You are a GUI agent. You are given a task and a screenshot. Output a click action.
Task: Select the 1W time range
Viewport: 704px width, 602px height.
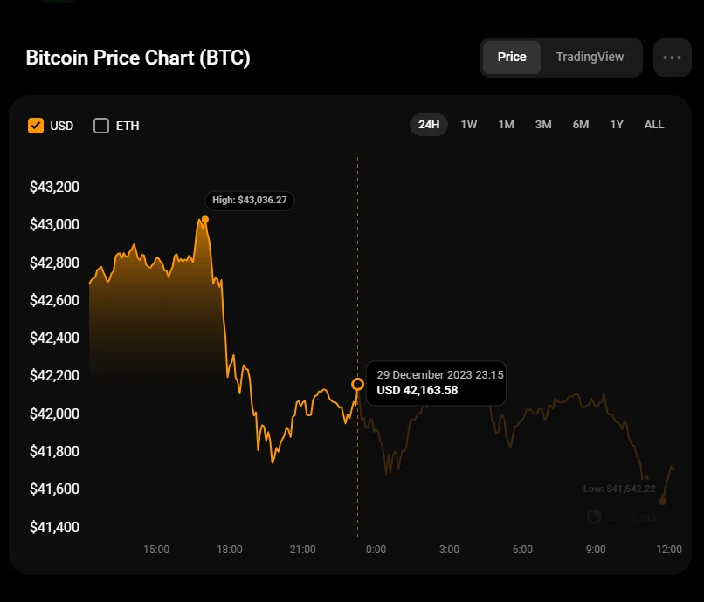(469, 125)
